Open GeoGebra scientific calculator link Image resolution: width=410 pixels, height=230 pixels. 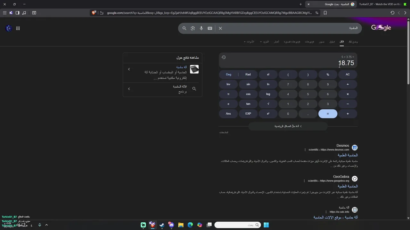348,186
